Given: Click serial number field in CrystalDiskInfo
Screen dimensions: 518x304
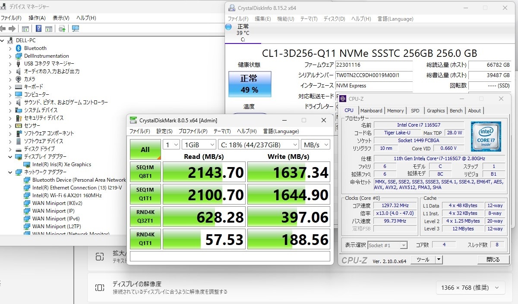Looking at the screenshot, I should [x=373, y=75].
